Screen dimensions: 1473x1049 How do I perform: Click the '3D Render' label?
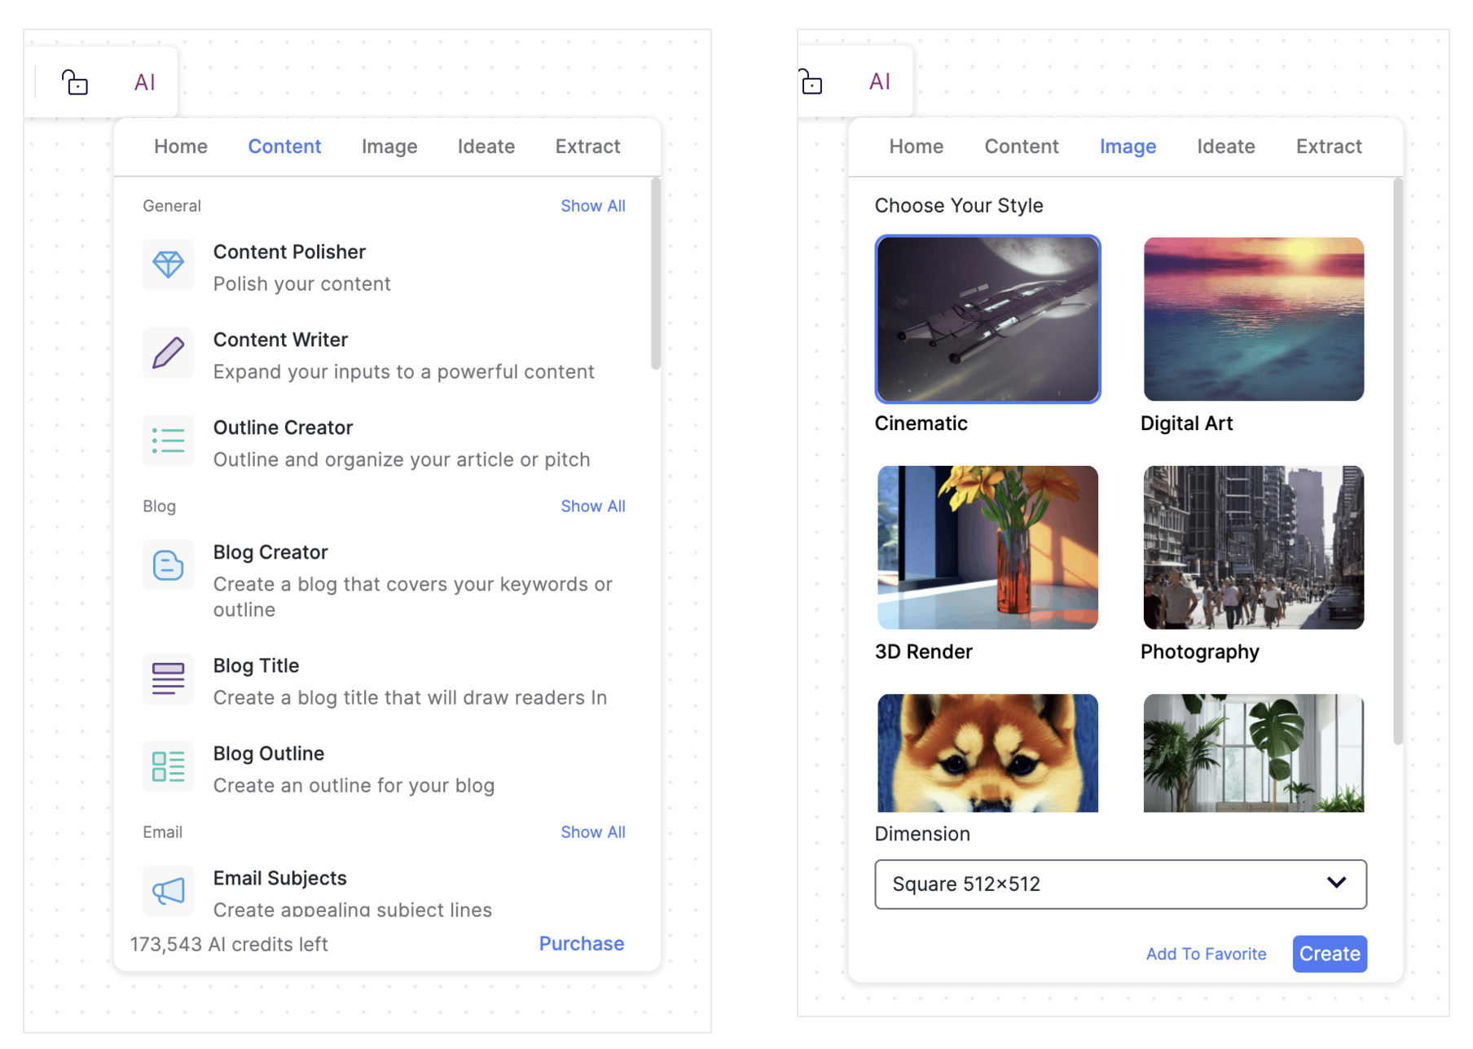[924, 652]
